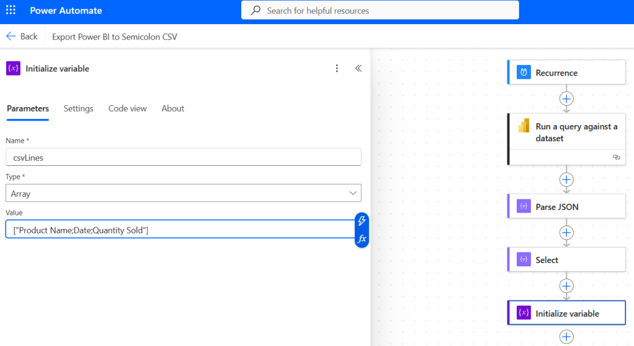The height and width of the screenshot is (346, 634).
Task: Click the connection link icon on query card
Action: click(616, 157)
